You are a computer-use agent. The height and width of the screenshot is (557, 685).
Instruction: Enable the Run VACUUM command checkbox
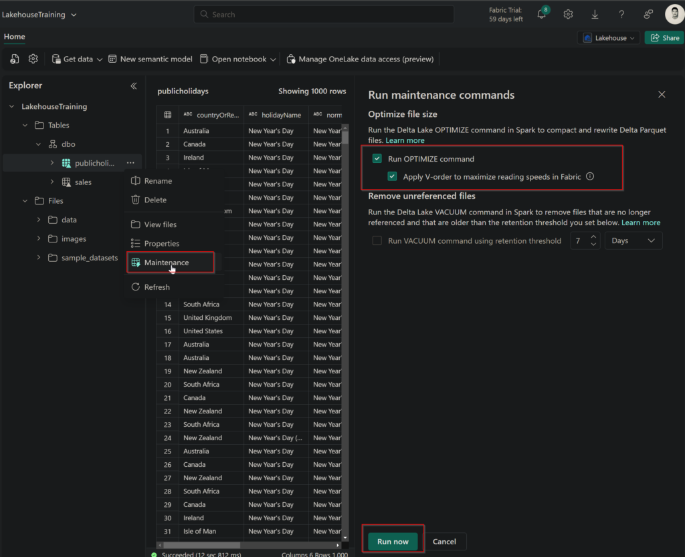tap(377, 240)
